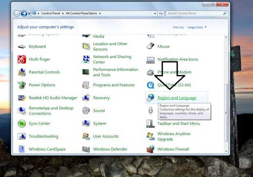Click the Windows CardSpace icon
253x177 pixels.
click(22, 149)
